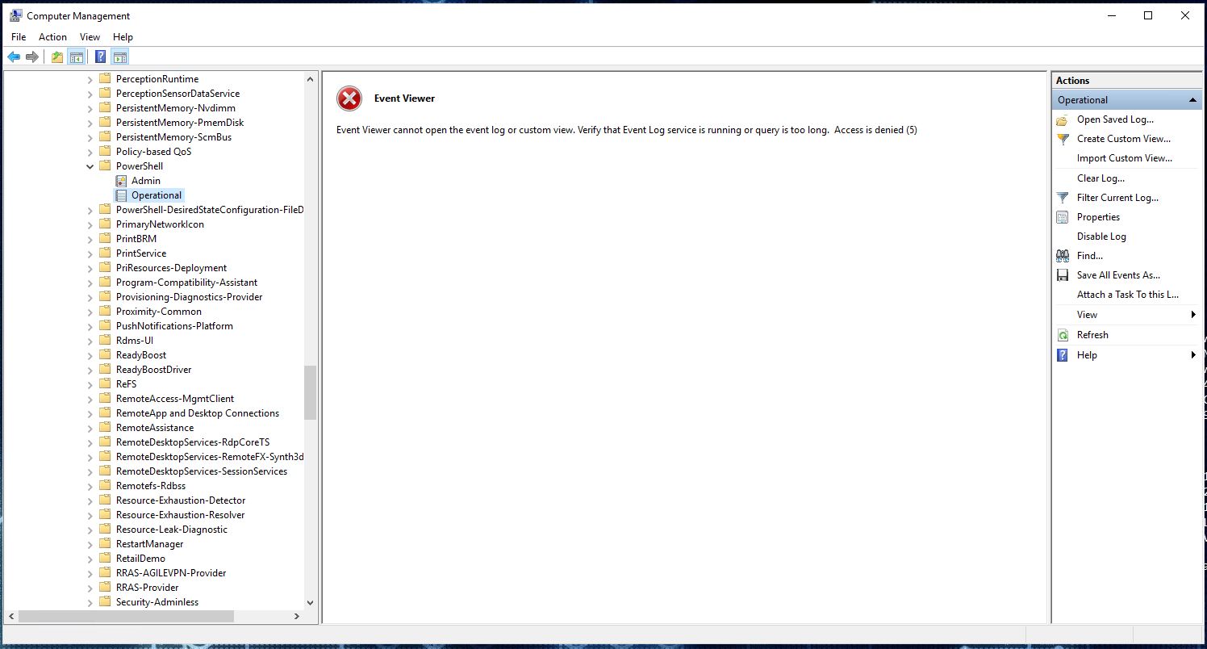The width and height of the screenshot is (1207, 649).
Task: Click the RetailDemo folder icon
Action: coord(104,559)
